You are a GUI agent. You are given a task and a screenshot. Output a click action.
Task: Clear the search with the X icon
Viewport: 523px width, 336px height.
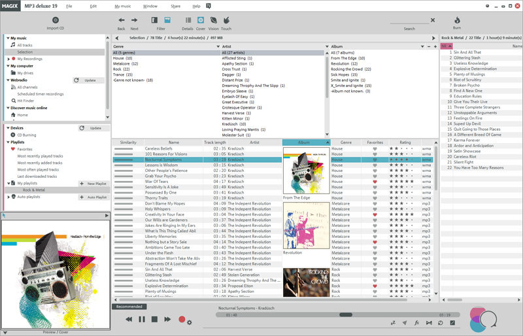click(x=433, y=20)
